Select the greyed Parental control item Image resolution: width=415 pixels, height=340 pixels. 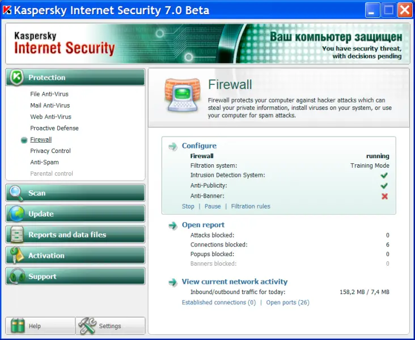[52, 173]
